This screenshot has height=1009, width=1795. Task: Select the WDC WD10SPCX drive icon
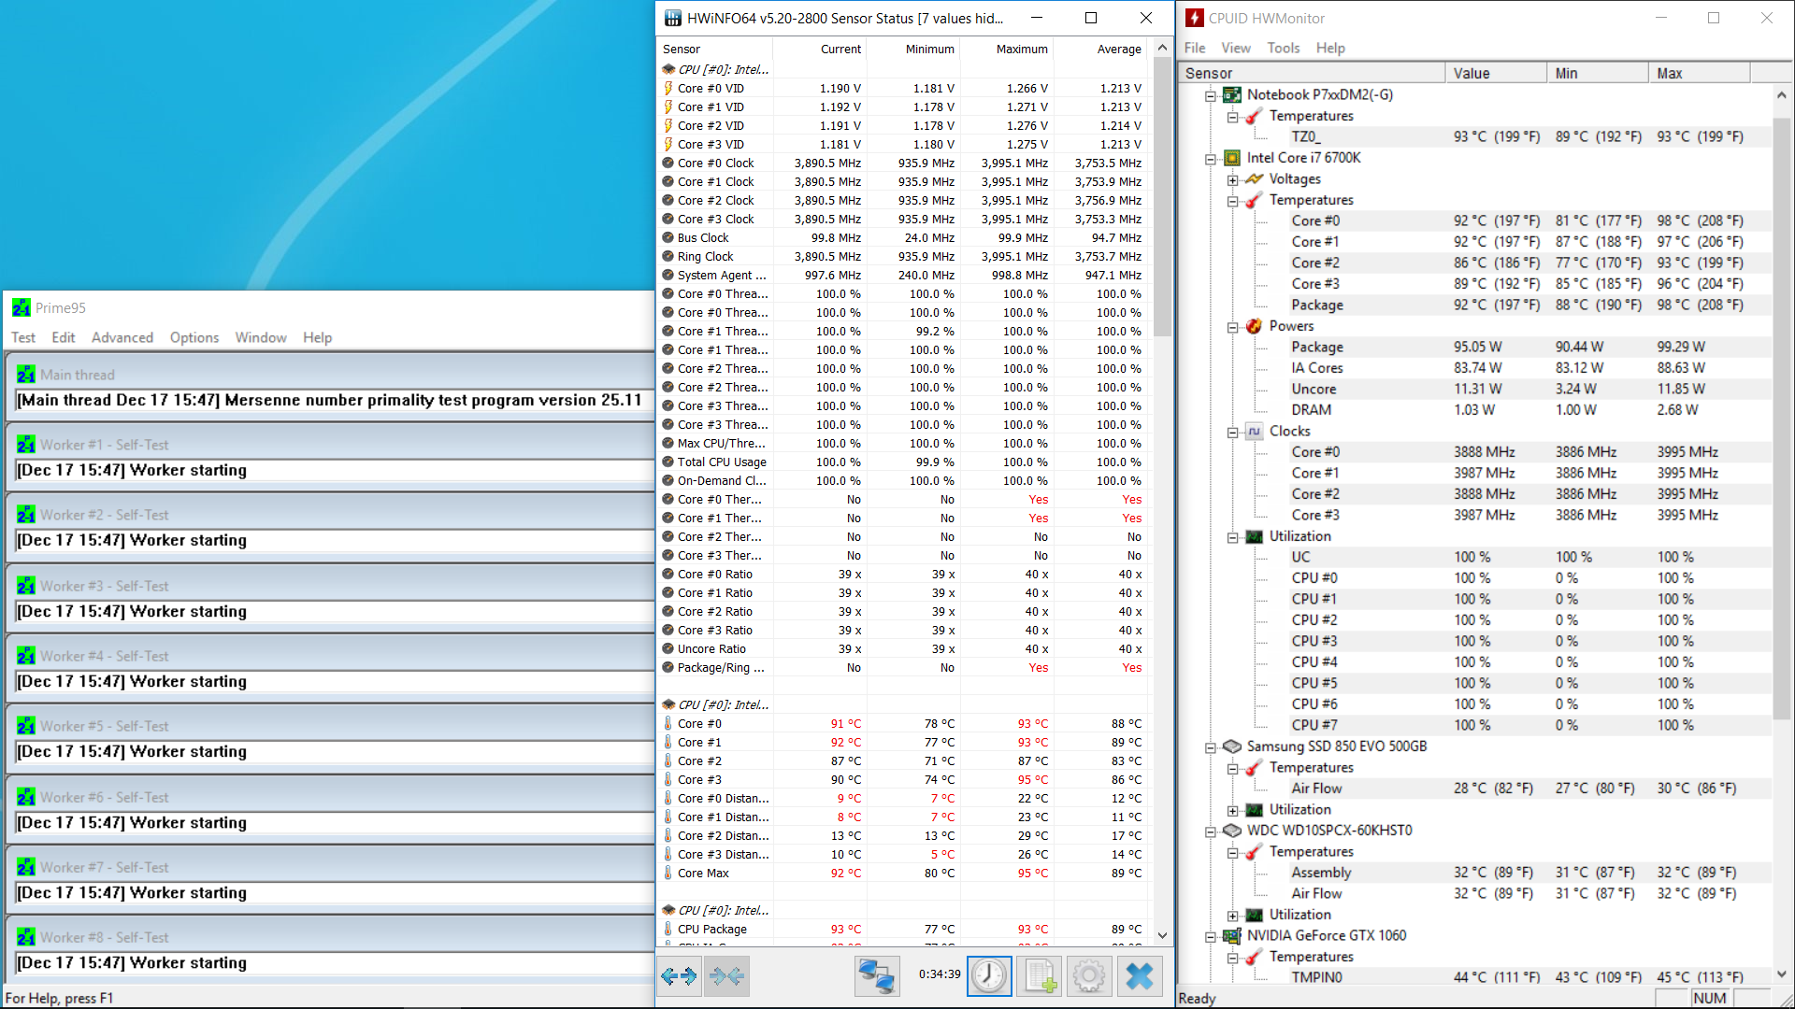point(1232,831)
